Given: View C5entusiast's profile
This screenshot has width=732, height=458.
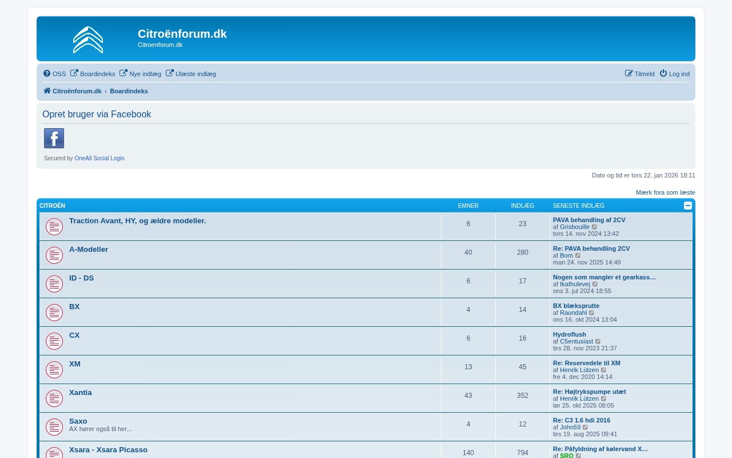Looking at the screenshot, I should point(576,341).
